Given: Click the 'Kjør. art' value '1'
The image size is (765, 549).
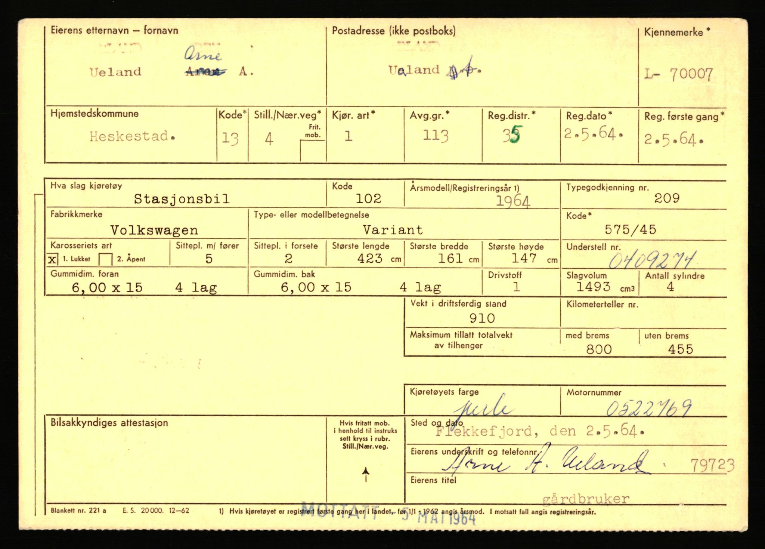Looking at the screenshot, I should (x=349, y=136).
